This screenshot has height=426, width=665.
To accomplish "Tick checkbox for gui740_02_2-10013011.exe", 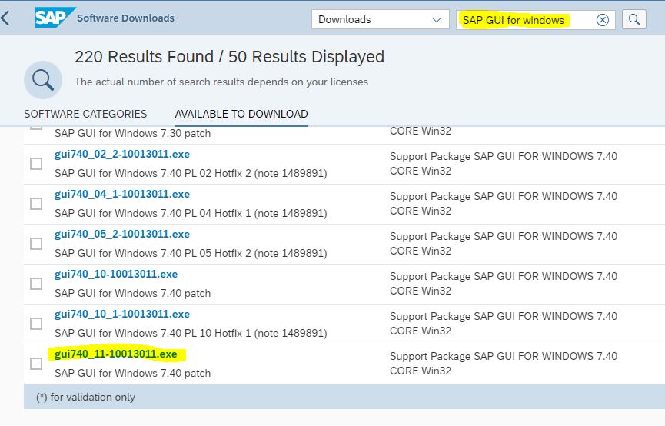I will [36, 163].
